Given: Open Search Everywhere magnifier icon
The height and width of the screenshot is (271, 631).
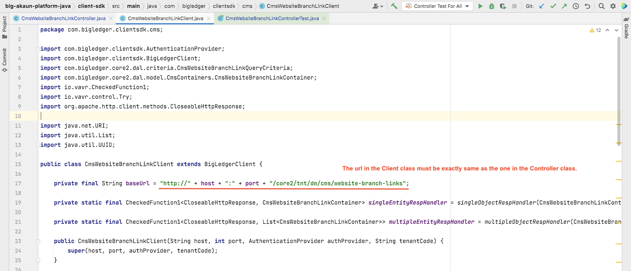Looking at the screenshot, I should pos(602,6).
